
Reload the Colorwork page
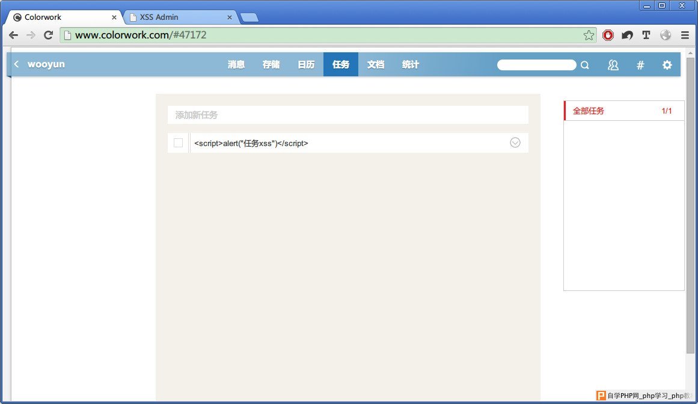coord(48,35)
